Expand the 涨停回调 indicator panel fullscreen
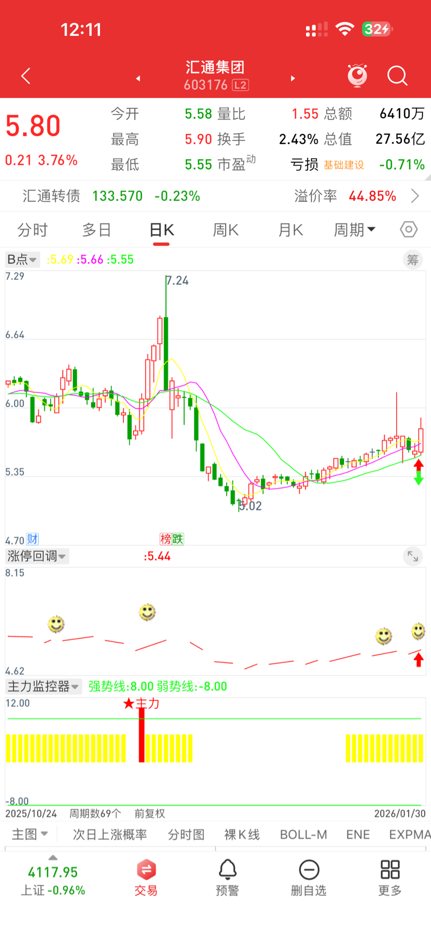 (x=412, y=556)
